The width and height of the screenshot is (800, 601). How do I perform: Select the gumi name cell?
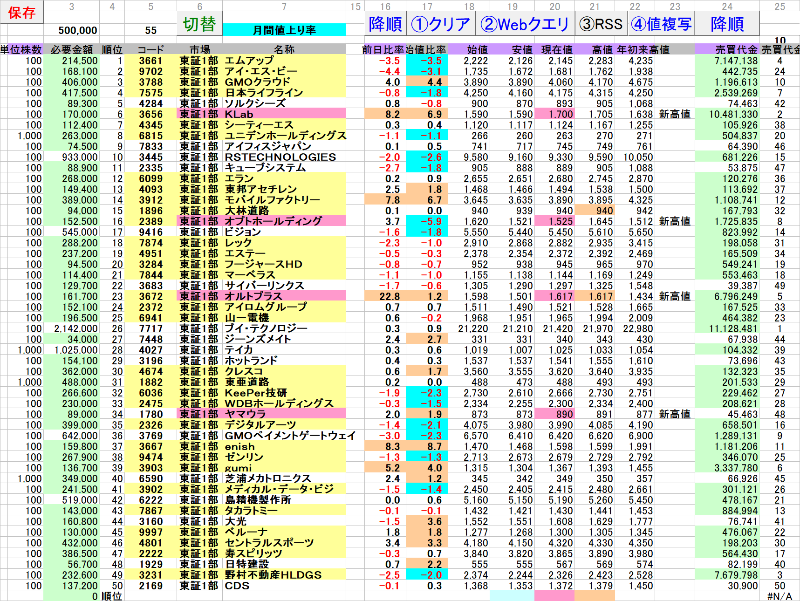[284, 468]
